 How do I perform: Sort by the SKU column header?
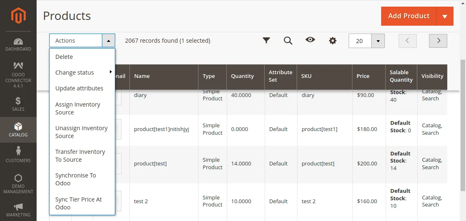point(325,76)
